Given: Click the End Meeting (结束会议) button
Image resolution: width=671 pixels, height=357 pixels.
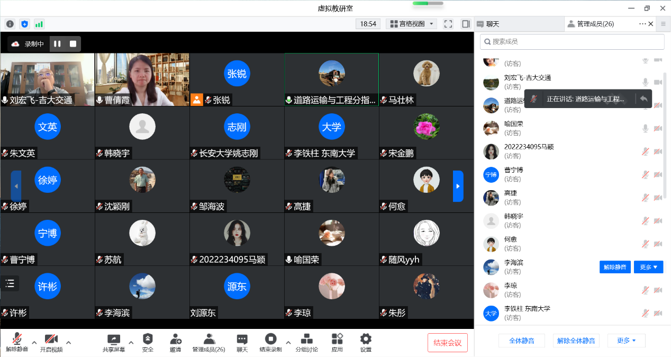Looking at the screenshot, I should [447, 343].
